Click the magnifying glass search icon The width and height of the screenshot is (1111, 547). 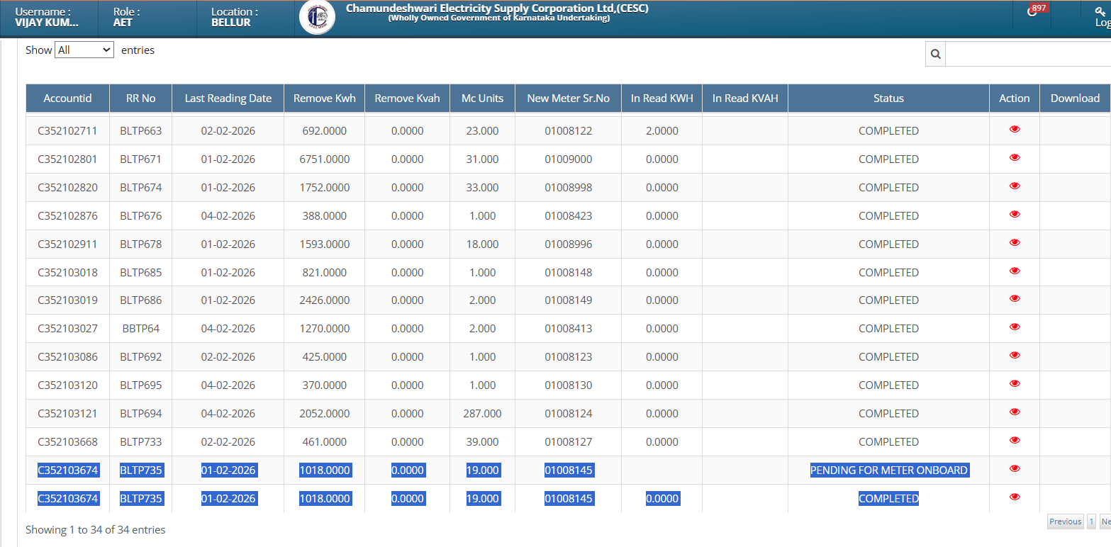pyautogui.click(x=935, y=54)
